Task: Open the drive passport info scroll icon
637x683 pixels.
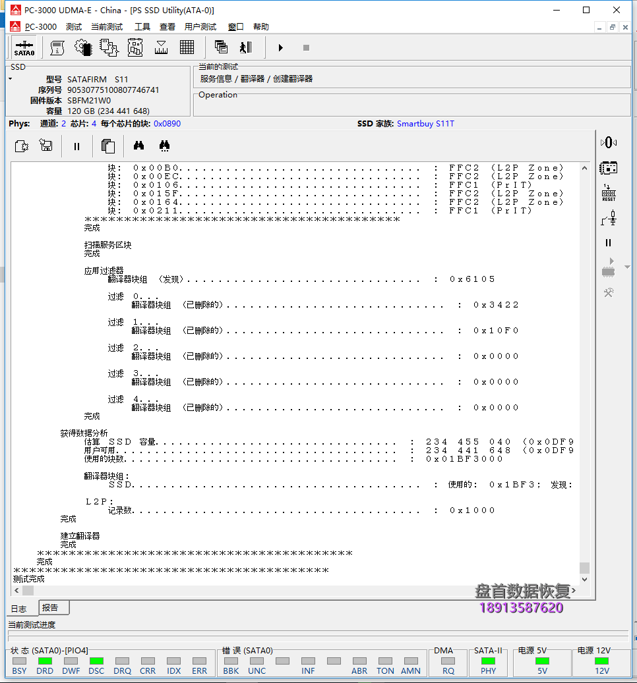Action: pyautogui.click(x=57, y=48)
